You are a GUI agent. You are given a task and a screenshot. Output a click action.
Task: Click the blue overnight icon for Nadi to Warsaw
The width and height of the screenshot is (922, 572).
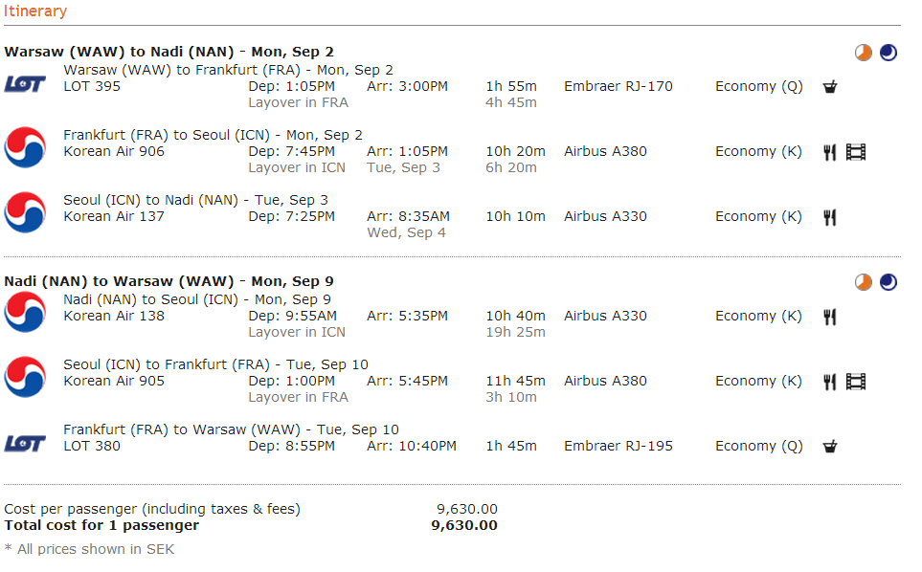click(x=888, y=282)
